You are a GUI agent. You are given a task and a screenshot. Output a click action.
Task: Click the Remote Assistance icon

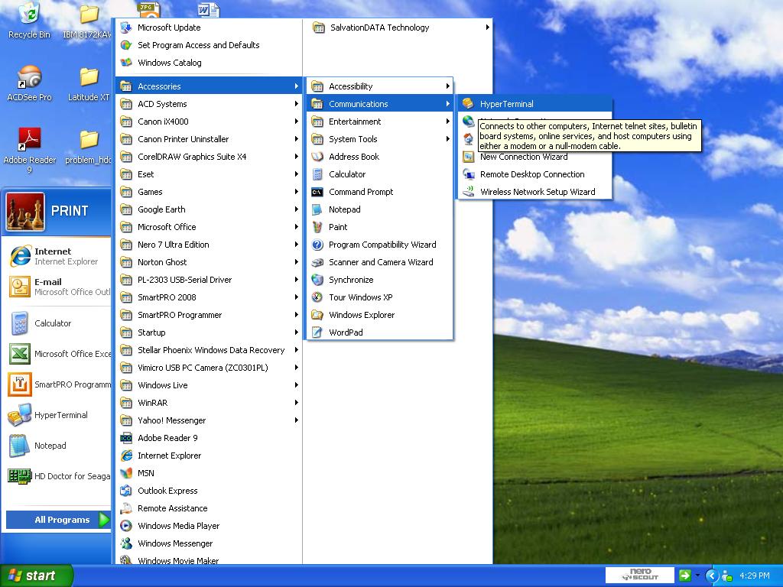(126, 508)
